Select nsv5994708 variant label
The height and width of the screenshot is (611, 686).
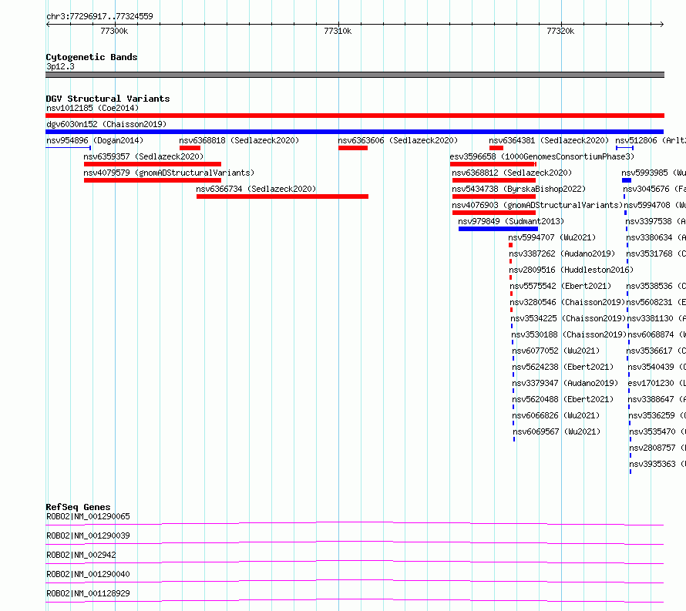point(655,205)
